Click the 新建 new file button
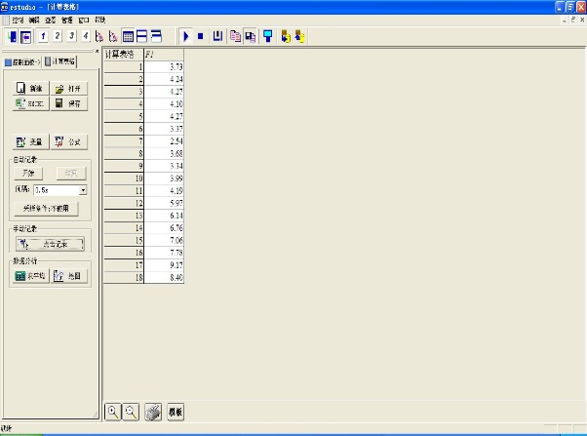The image size is (587, 436). coord(31,88)
